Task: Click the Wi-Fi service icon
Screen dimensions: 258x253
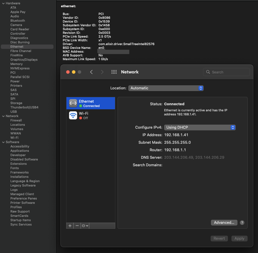Action: [73, 115]
